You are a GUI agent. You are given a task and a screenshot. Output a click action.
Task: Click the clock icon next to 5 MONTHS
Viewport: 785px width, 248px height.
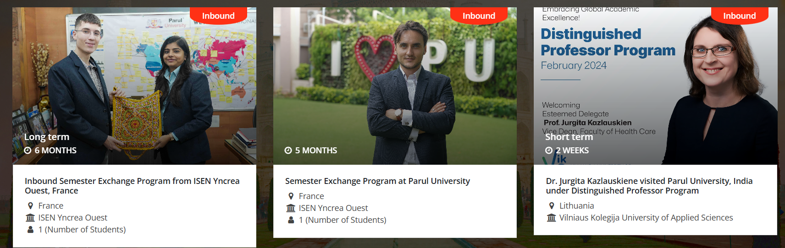[x=288, y=151]
